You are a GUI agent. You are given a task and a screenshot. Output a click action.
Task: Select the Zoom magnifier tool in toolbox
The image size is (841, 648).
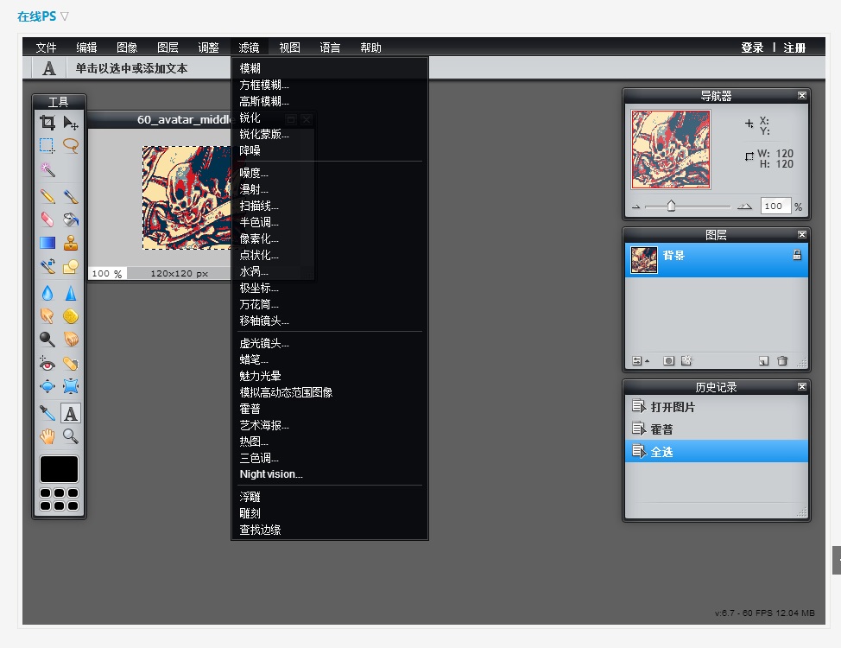(71, 436)
